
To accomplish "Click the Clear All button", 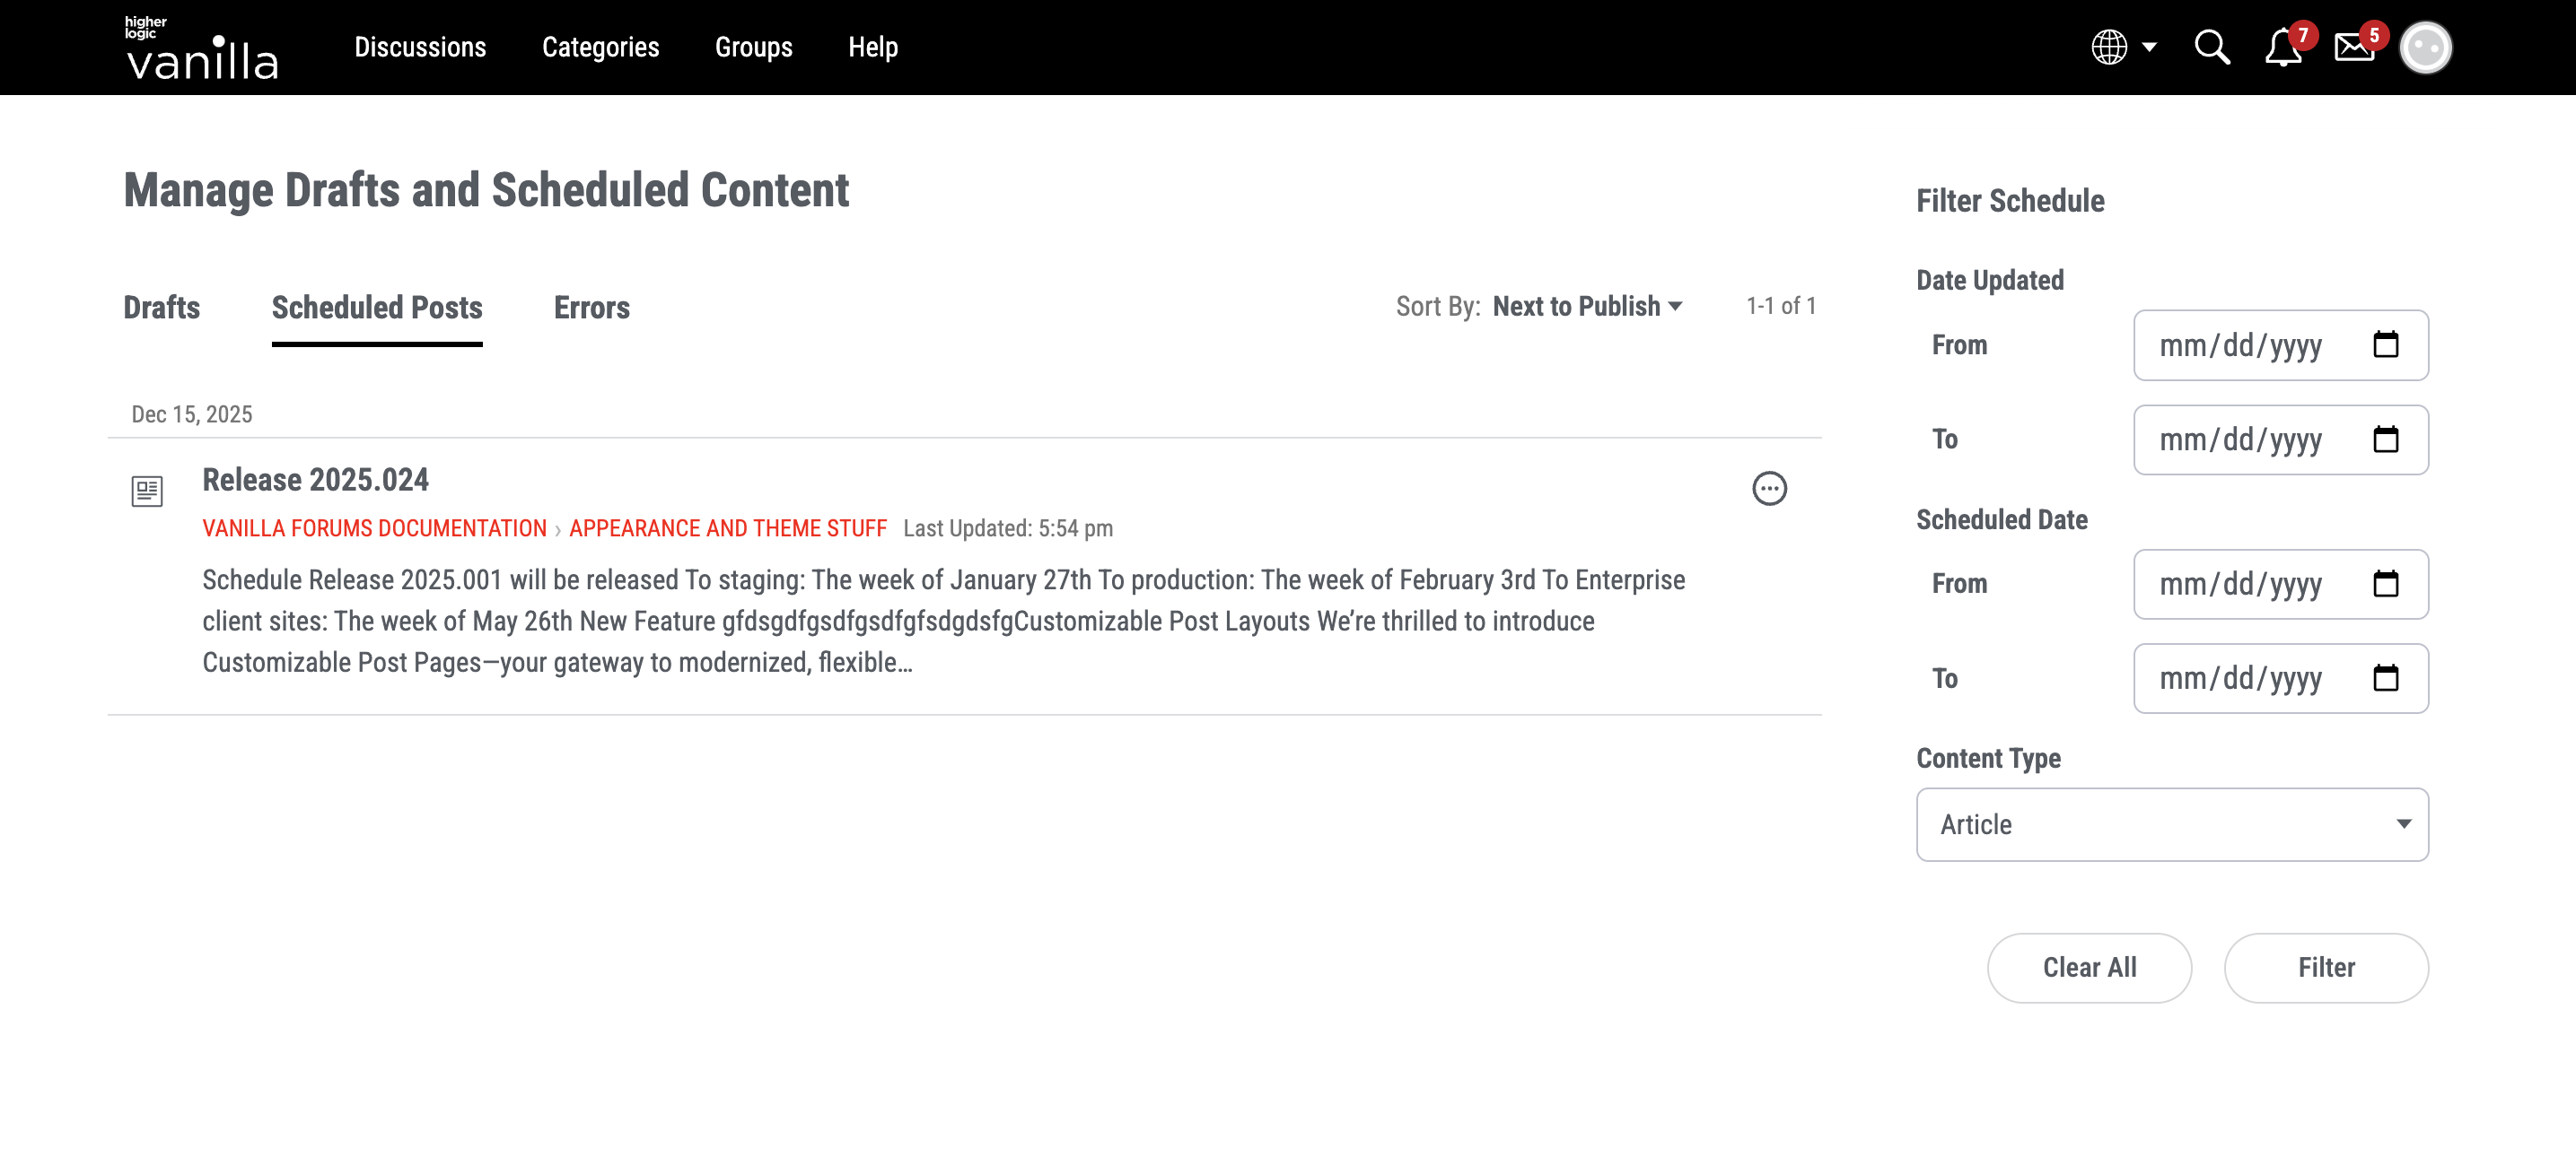I will pyautogui.click(x=2089, y=967).
